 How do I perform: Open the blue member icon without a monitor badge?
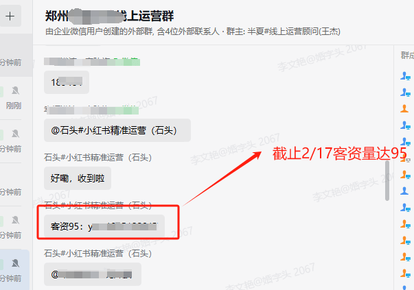(x=404, y=191)
